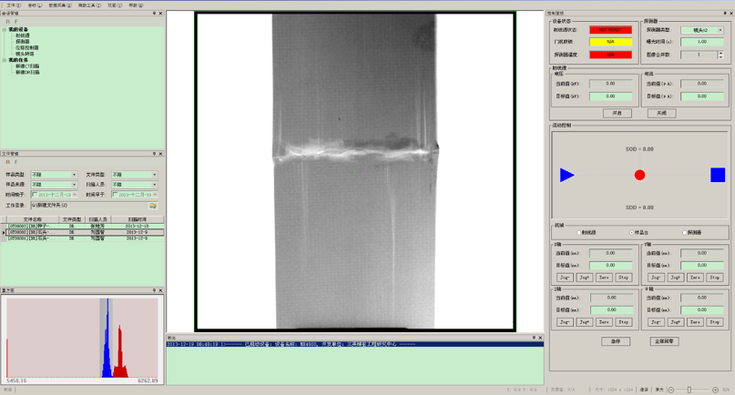Click the red circle sample stage icon
735x395 pixels.
click(639, 175)
